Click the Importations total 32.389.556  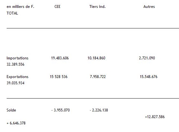[15, 64]
